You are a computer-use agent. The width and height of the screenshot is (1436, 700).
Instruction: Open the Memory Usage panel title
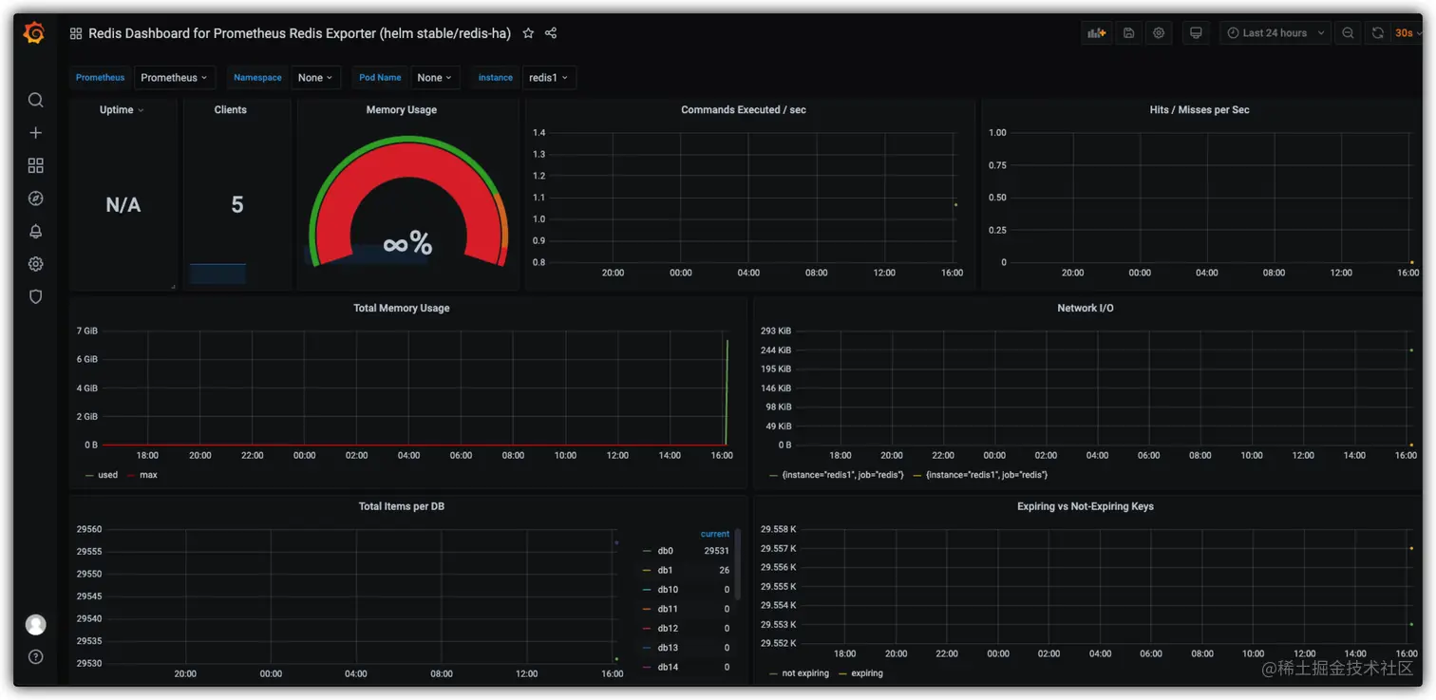pos(402,110)
